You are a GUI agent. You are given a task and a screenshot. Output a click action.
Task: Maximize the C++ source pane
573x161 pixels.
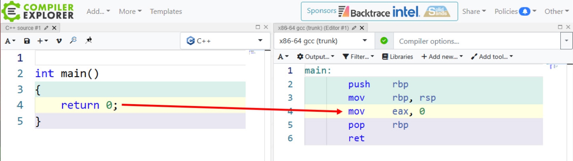[x=258, y=27]
